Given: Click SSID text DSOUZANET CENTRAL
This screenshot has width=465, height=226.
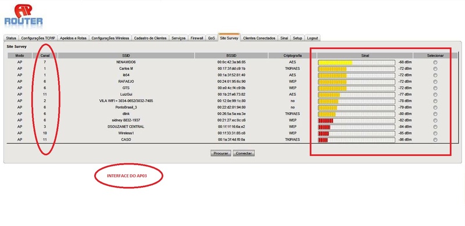Looking at the screenshot, I should (x=126, y=127).
